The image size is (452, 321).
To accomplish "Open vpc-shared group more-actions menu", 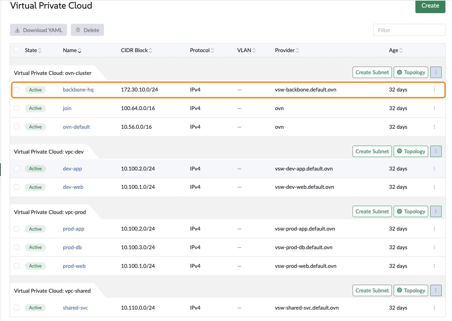I will 436,291.
